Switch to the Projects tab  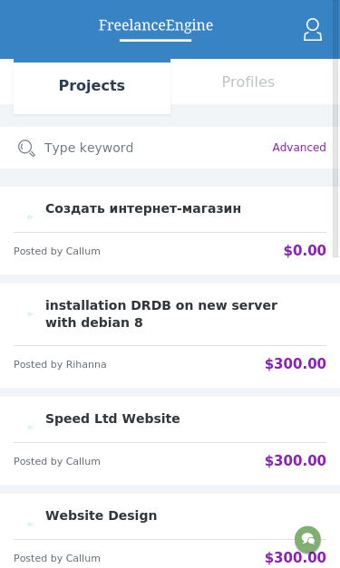pos(92,86)
